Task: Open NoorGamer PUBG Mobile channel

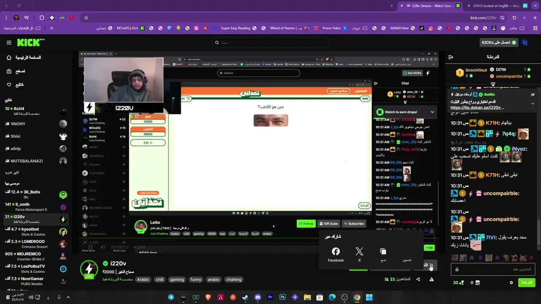Action: [36, 281]
